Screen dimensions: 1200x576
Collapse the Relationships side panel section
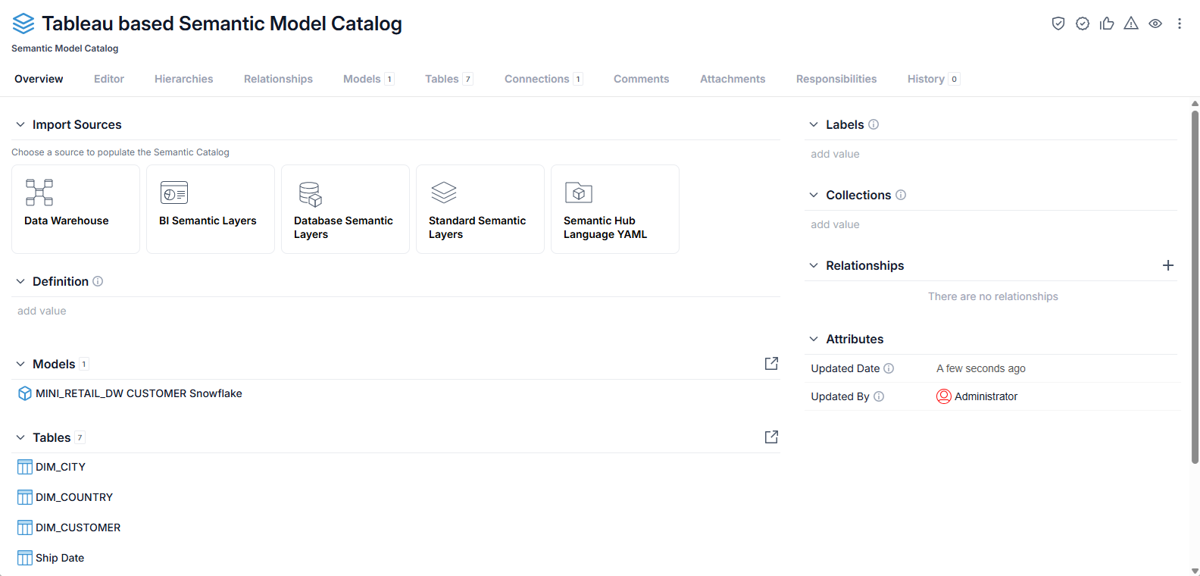814,265
